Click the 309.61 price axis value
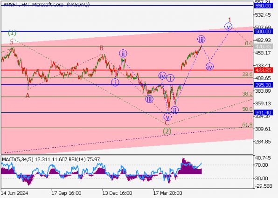This screenshot has height=198, width=278. [263, 129]
